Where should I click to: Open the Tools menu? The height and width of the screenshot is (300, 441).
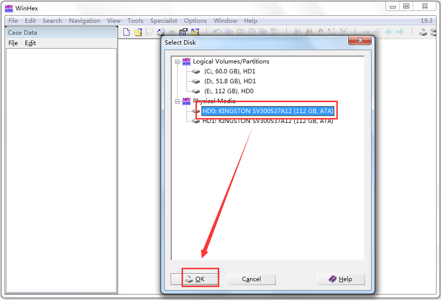tap(135, 20)
